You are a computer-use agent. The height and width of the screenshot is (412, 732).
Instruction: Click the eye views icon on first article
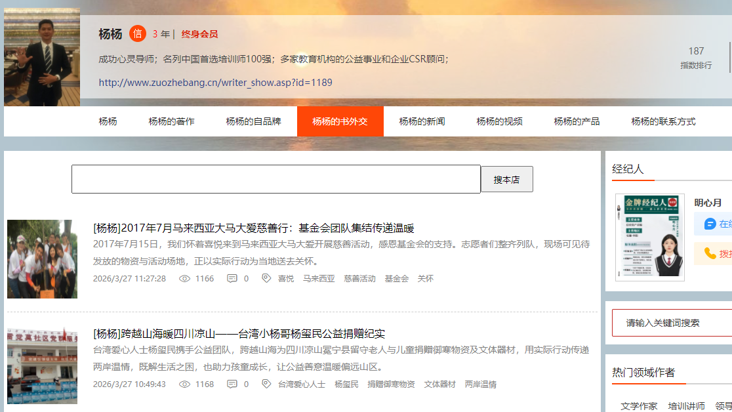tap(185, 279)
